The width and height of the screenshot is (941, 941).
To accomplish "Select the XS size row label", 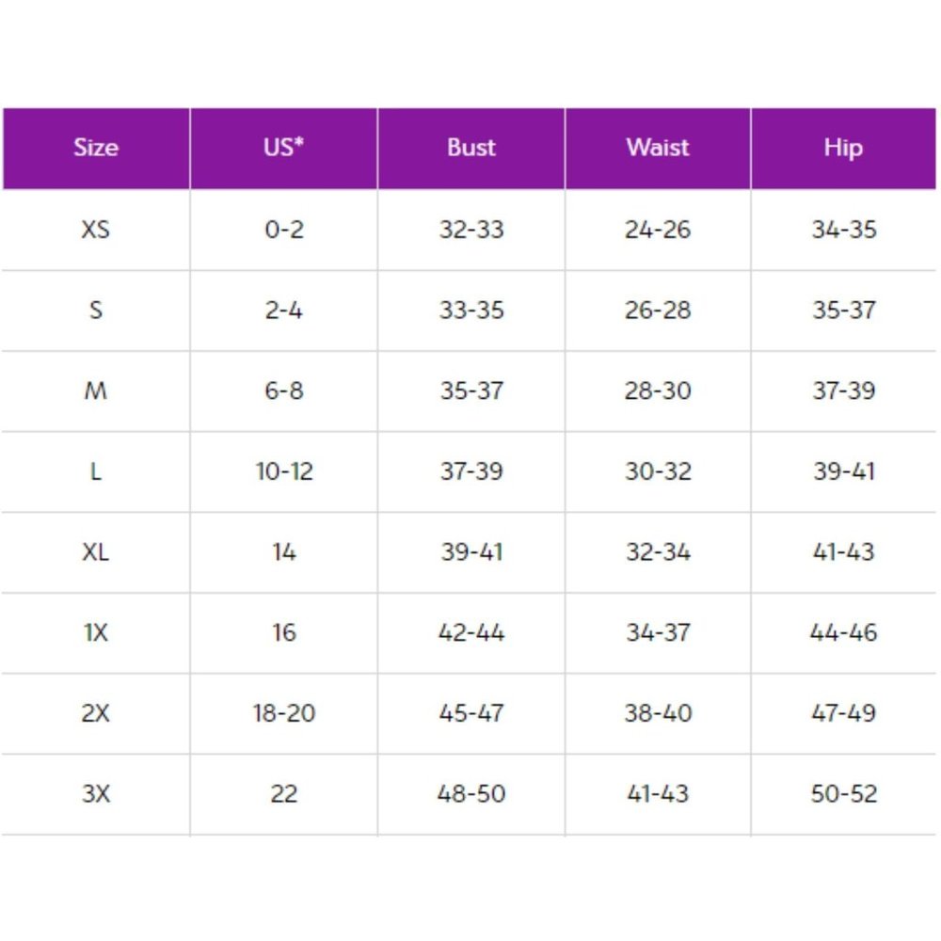I will 96,230.
